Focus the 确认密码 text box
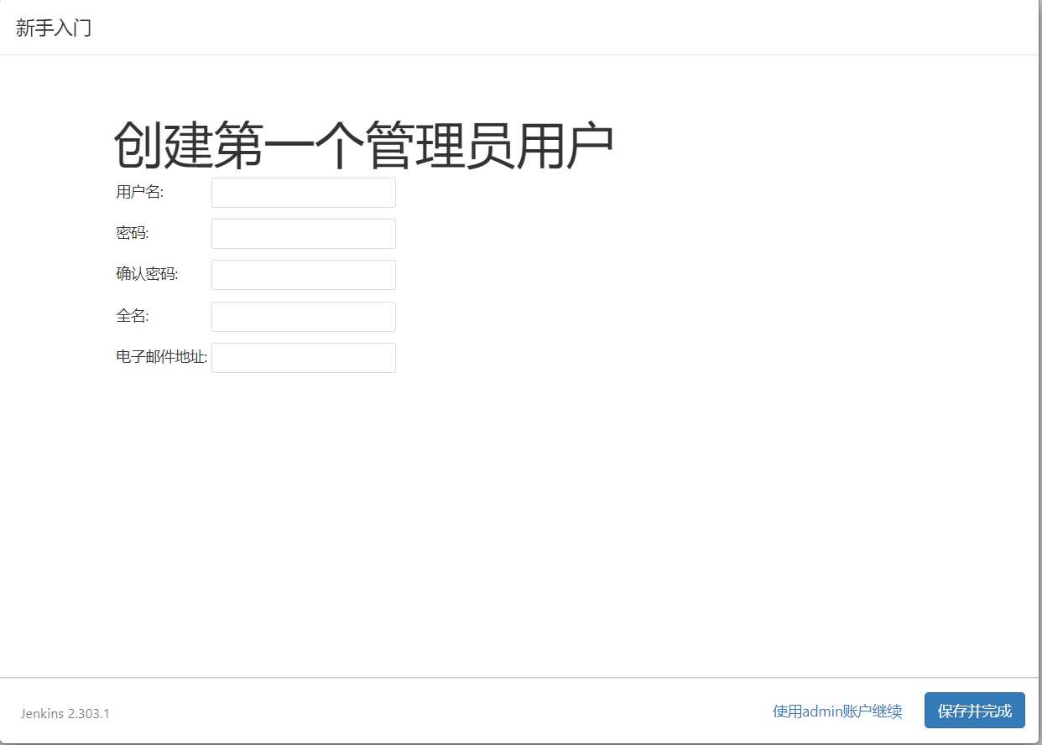Screen dimensions: 1042x745 coord(303,274)
